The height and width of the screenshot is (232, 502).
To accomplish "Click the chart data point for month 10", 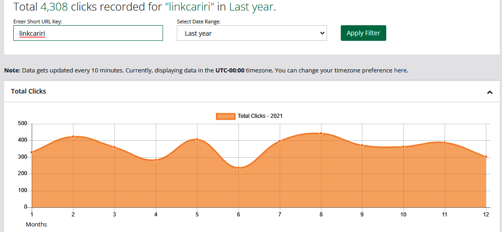I will pyautogui.click(x=403, y=147).
